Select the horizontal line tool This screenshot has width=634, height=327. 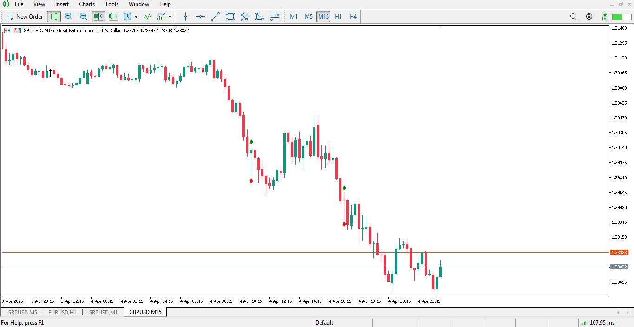[200, 17]
